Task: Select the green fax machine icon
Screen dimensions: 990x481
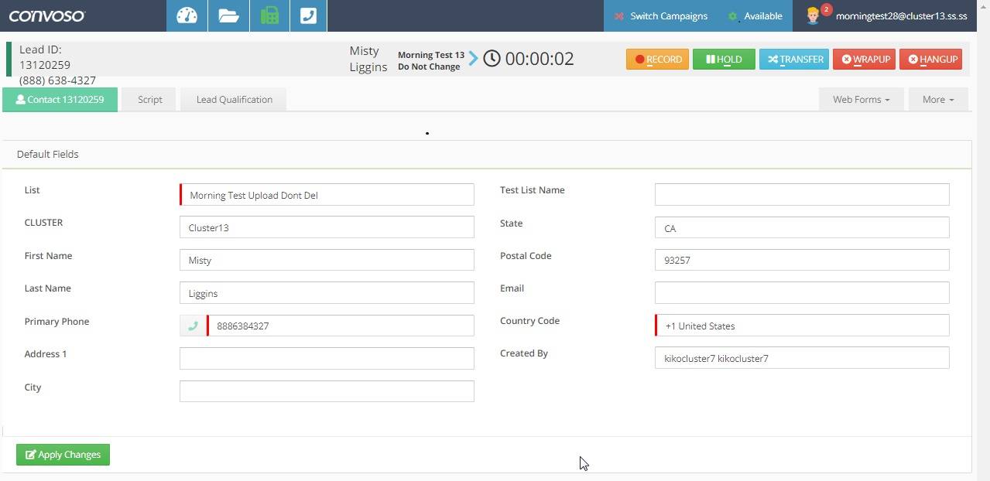Action: [269, 15]
